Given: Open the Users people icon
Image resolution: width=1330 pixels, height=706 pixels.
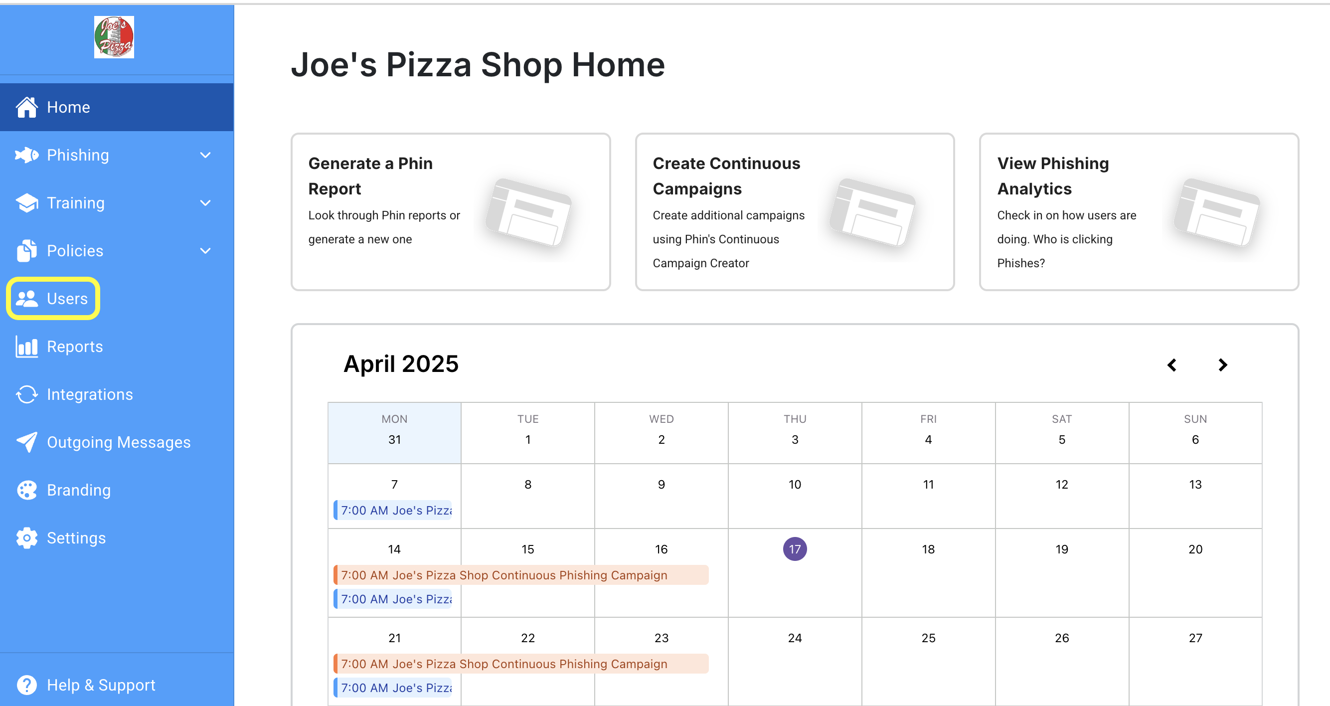Looking at the screenshot, I should [x=27, y=299].
